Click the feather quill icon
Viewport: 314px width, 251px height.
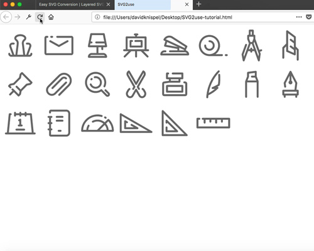(213, 84)
